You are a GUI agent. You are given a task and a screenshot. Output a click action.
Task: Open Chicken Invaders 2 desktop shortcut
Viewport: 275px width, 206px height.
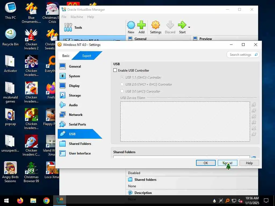(31, 39)
